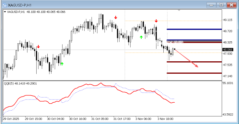Maximize the XAGUSD-P,H1 chart window

pos(221,5)
